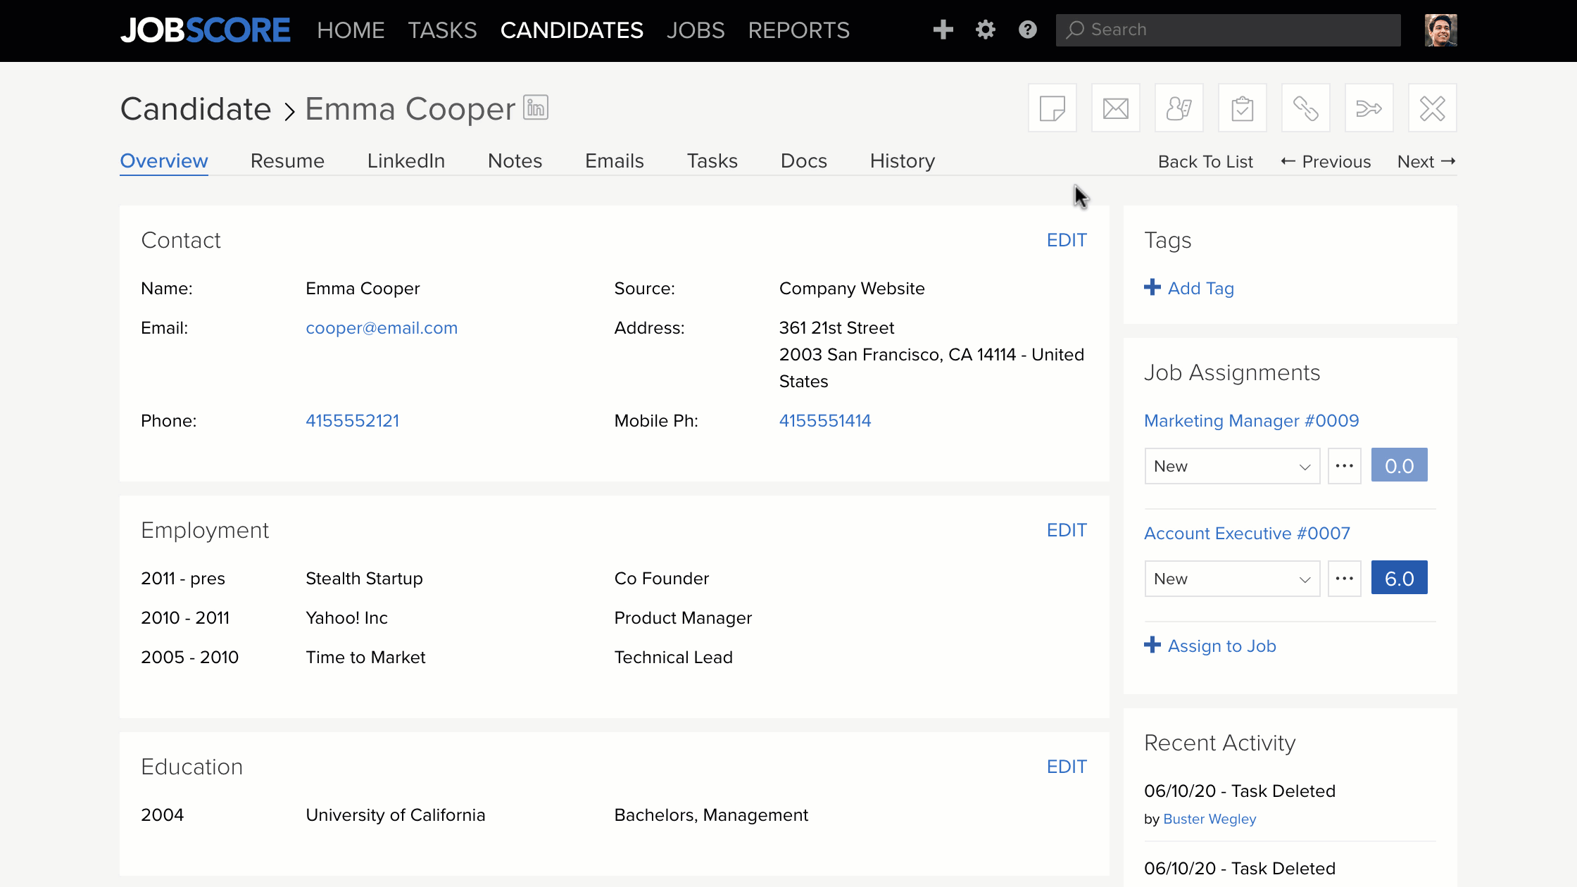Click Stealth Startup employer text
Screen dimensions: 1577x887
coord(364,579)
